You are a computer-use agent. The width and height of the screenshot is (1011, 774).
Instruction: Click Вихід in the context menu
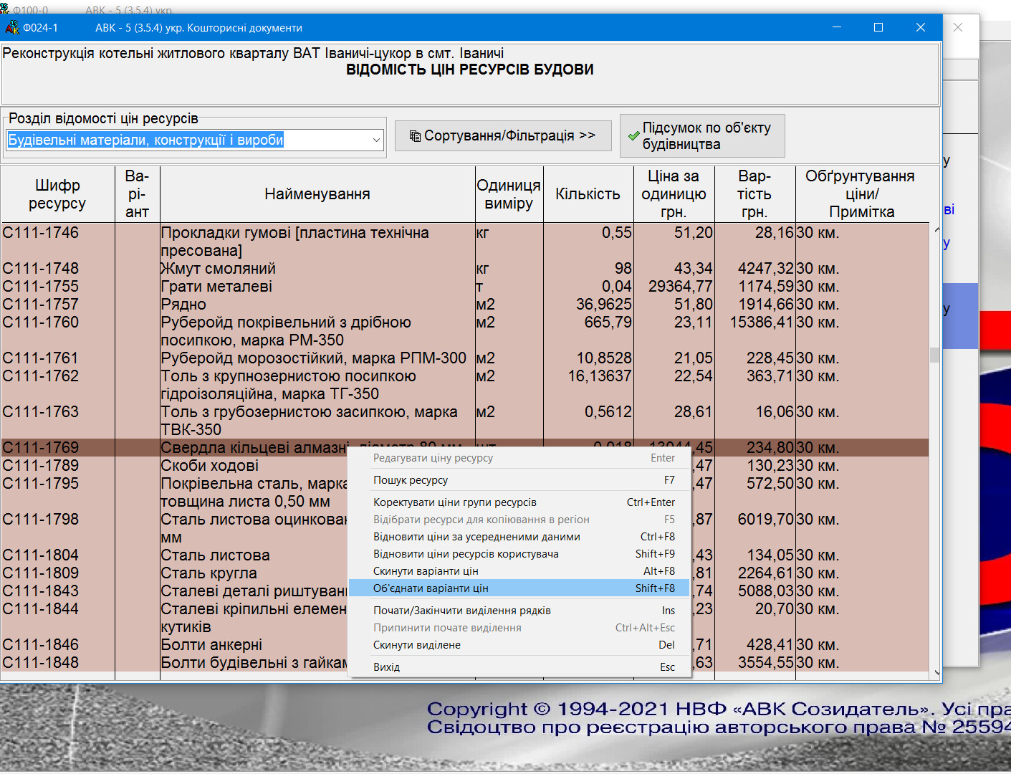tap(519, 667)
